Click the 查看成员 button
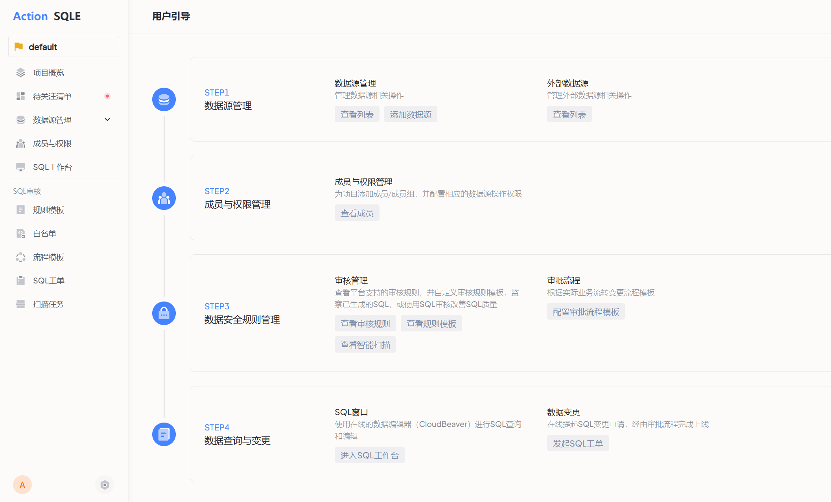This screenshot has height=502, width=831. pyautogui.click(x=357, y=213)
